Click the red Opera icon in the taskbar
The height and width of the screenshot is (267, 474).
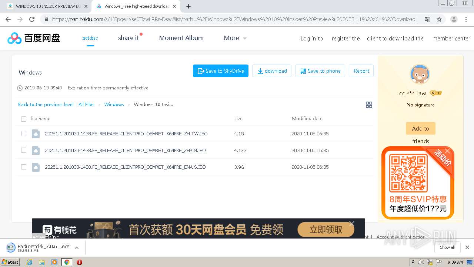click(79, 262)
